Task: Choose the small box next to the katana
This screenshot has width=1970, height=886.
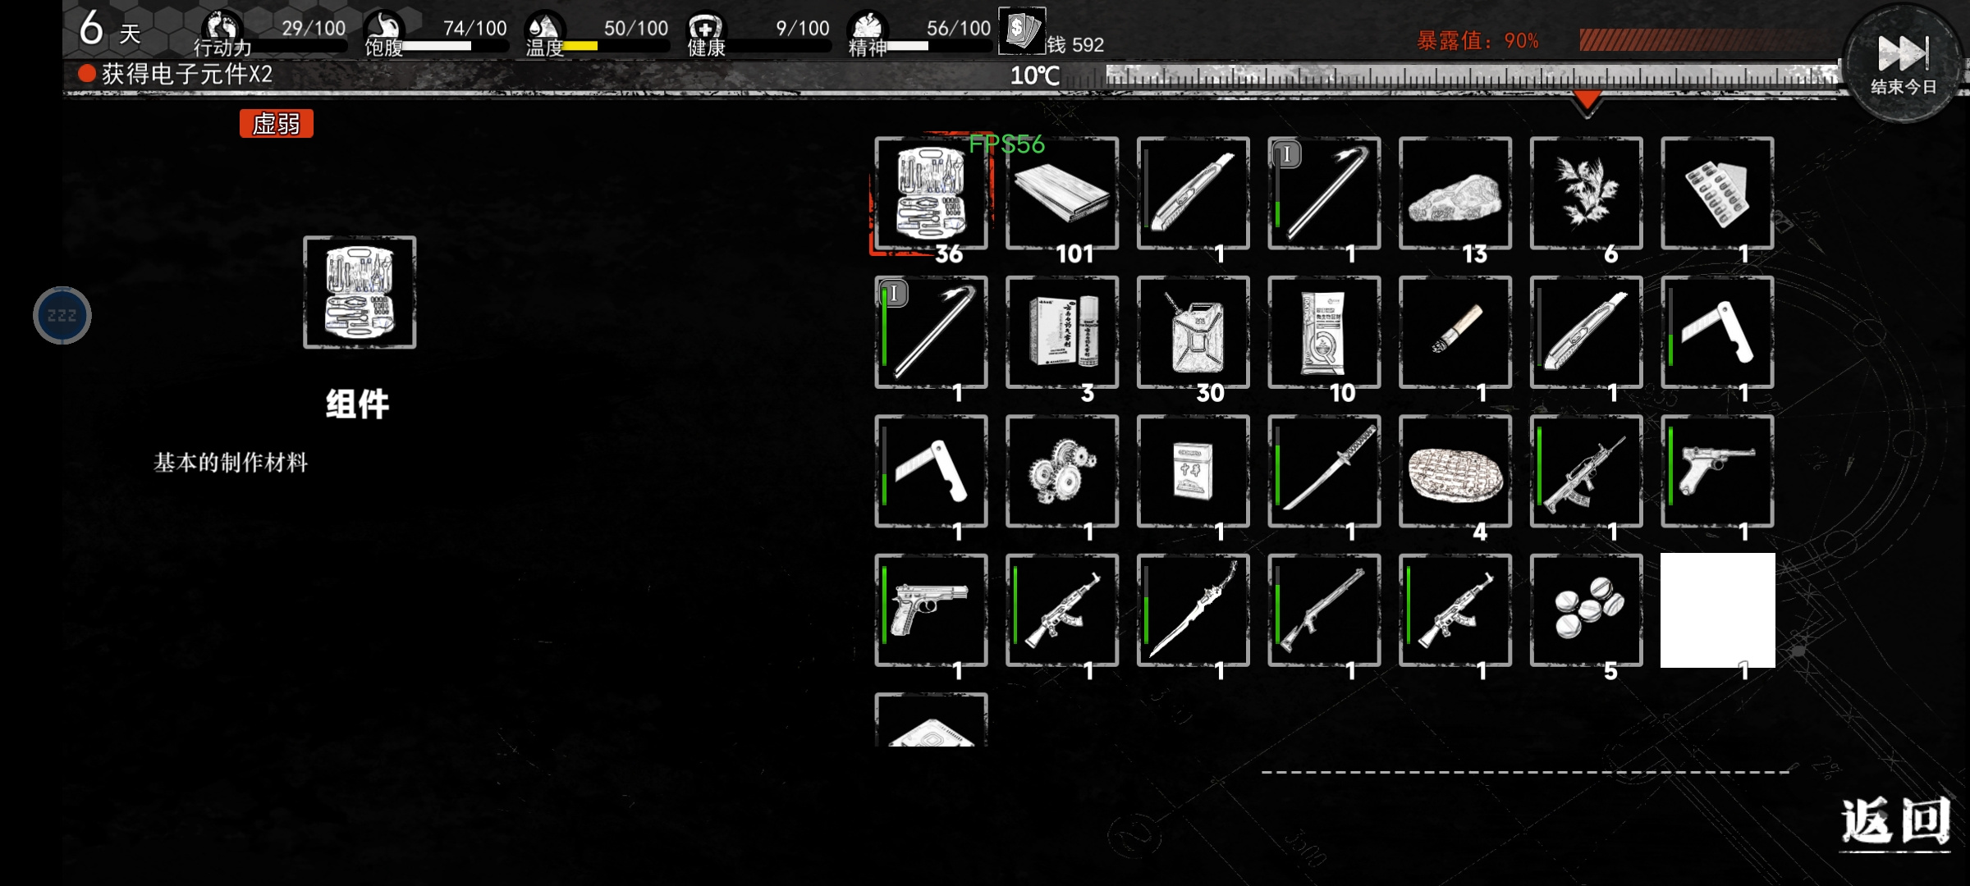Action: pos(1193,472)
